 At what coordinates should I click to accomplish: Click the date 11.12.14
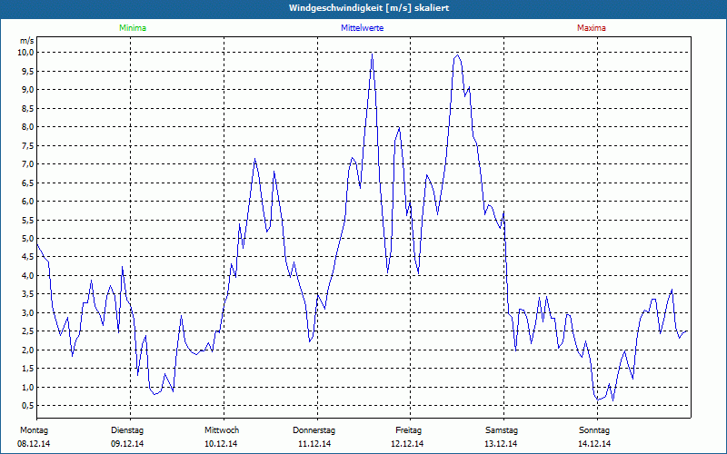tap(314, 444)
